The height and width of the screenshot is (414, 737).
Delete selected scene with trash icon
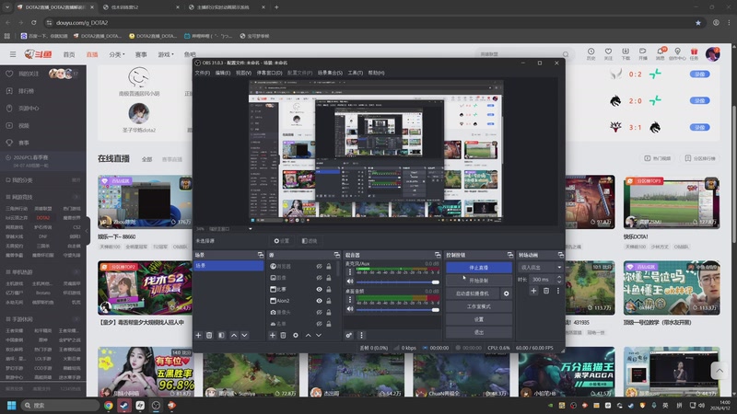point(209,335)
